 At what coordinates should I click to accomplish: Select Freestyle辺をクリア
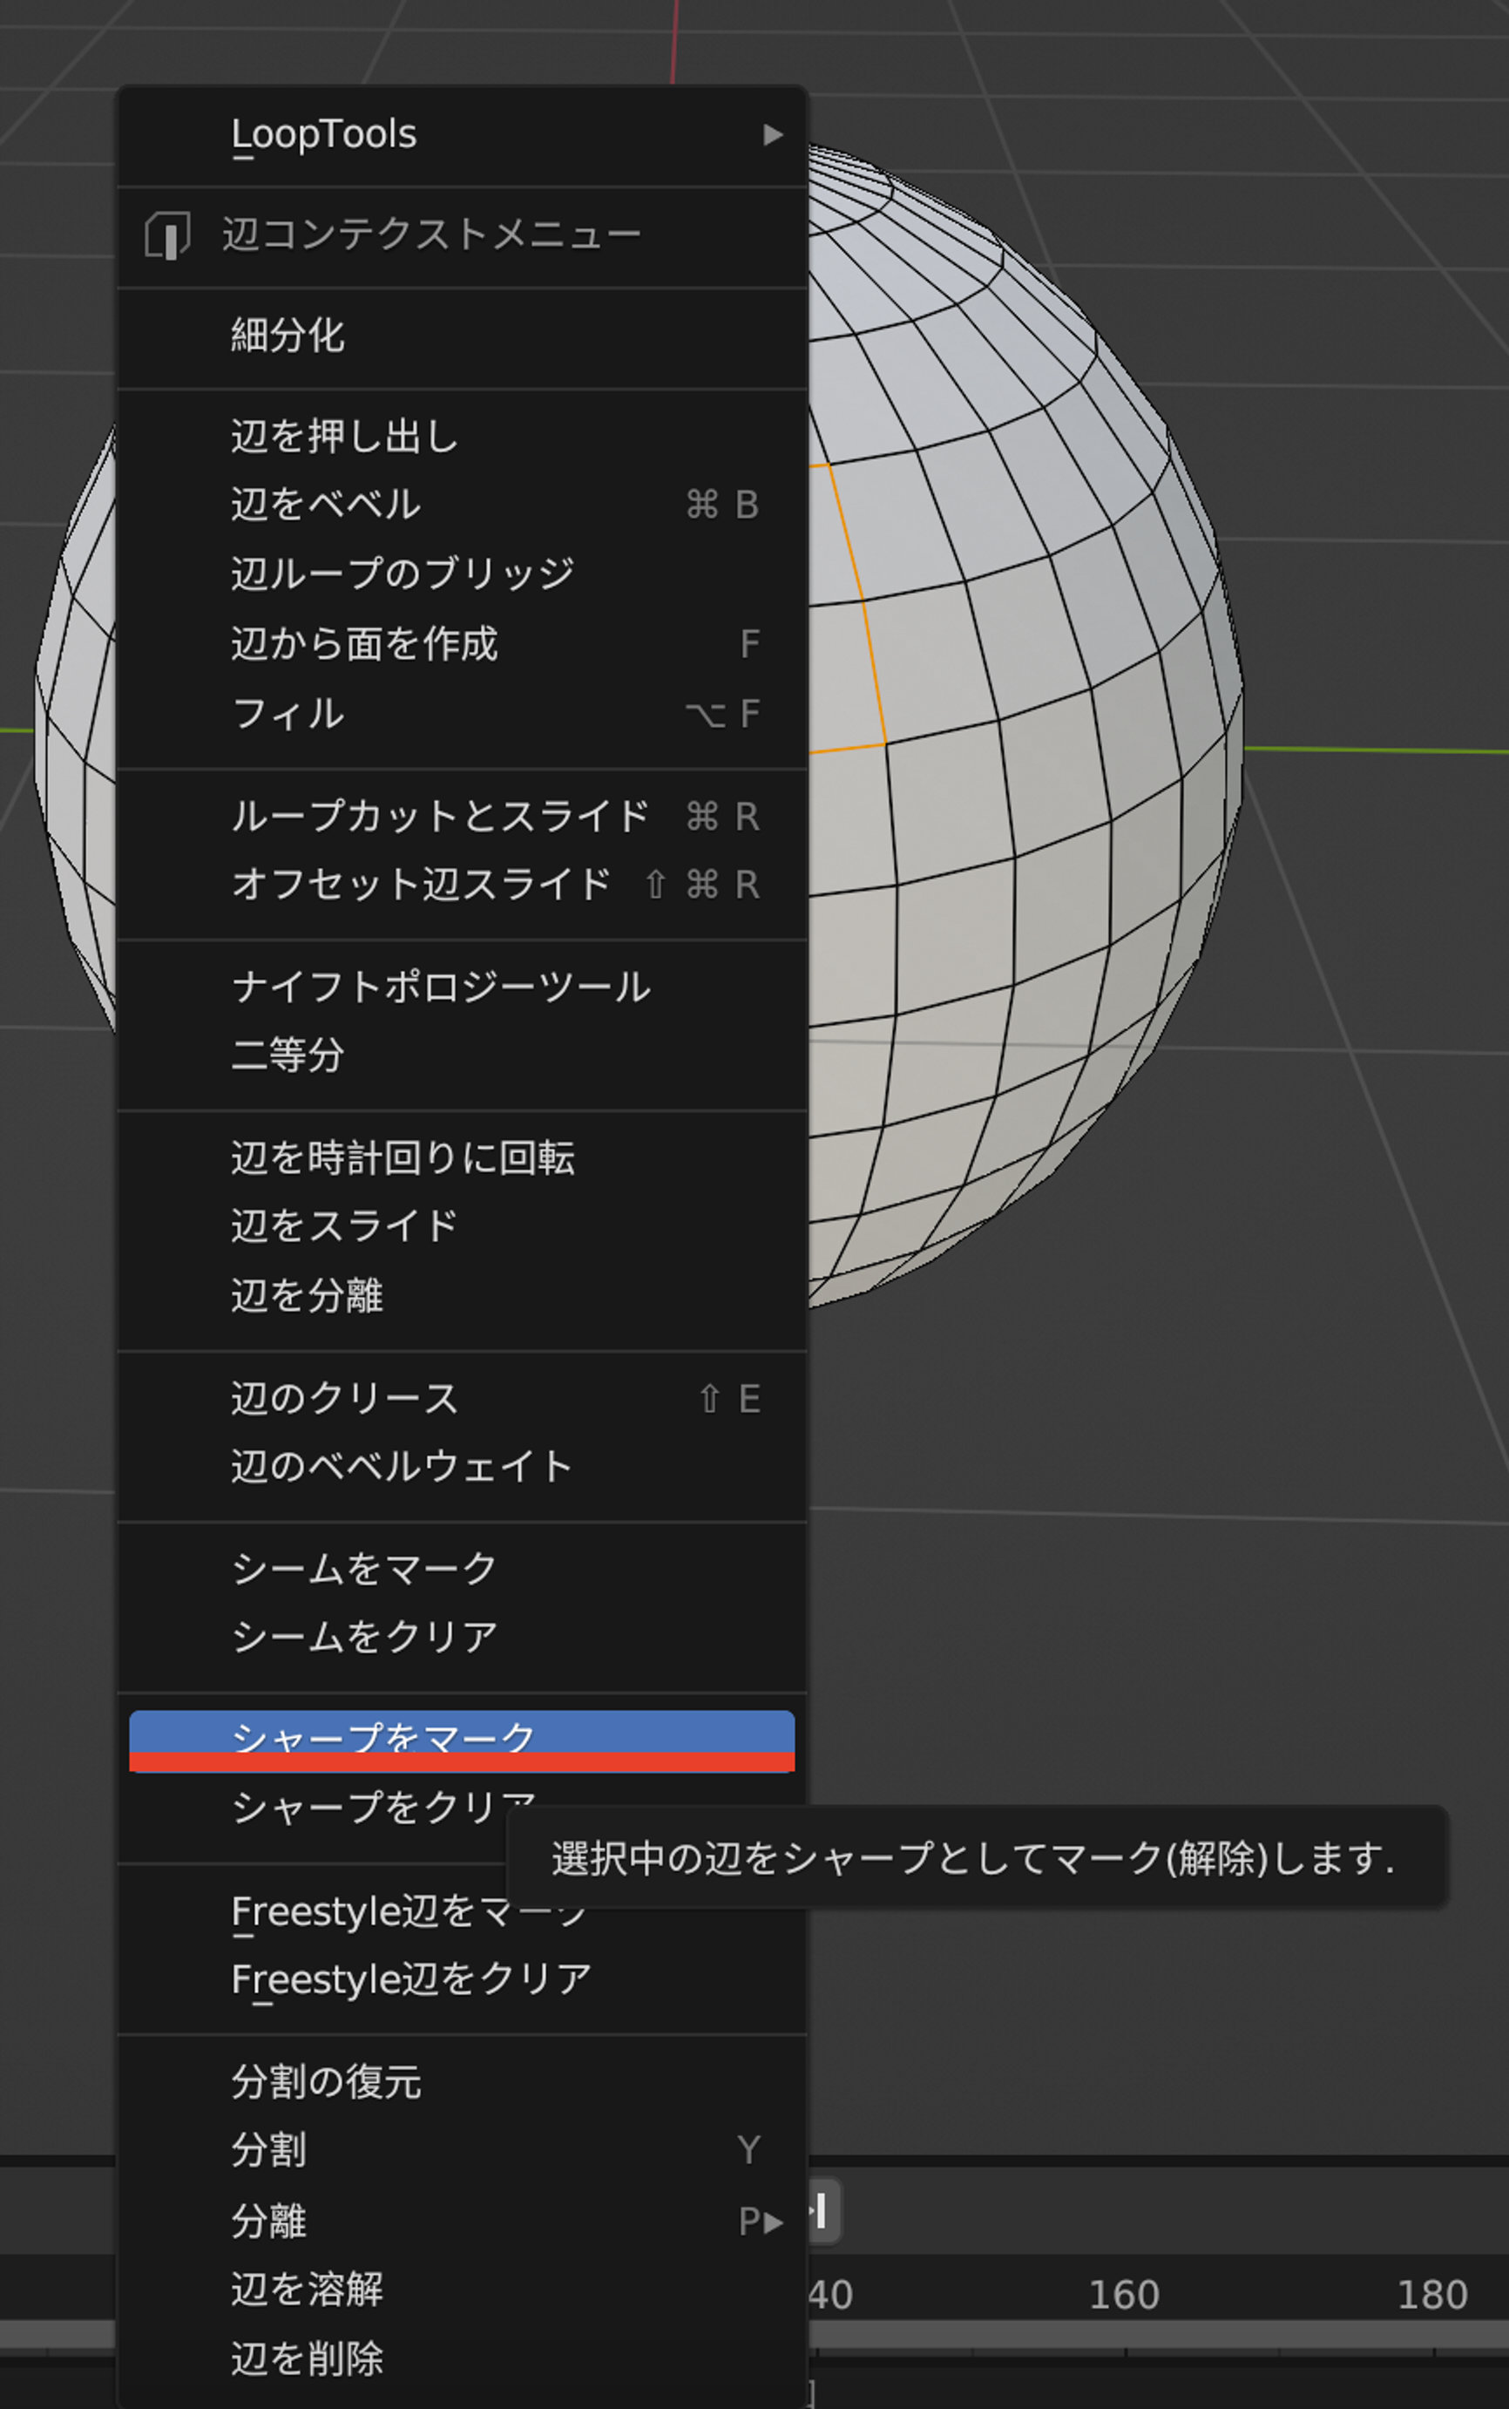click(461, 1979)
